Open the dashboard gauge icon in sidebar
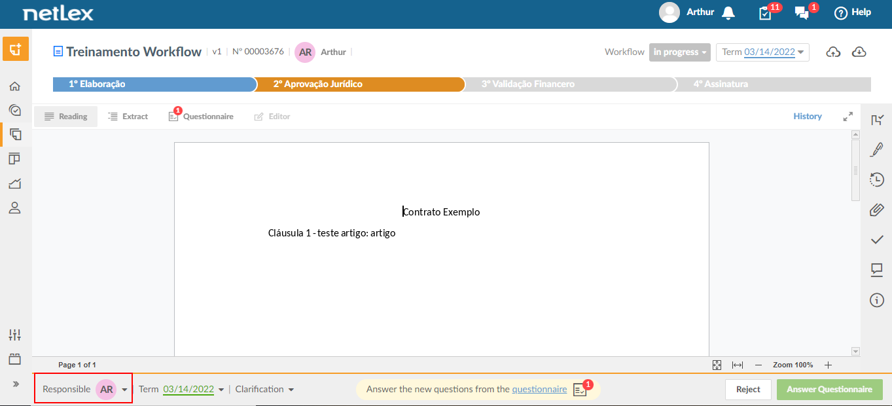 (x=14, y=110)
